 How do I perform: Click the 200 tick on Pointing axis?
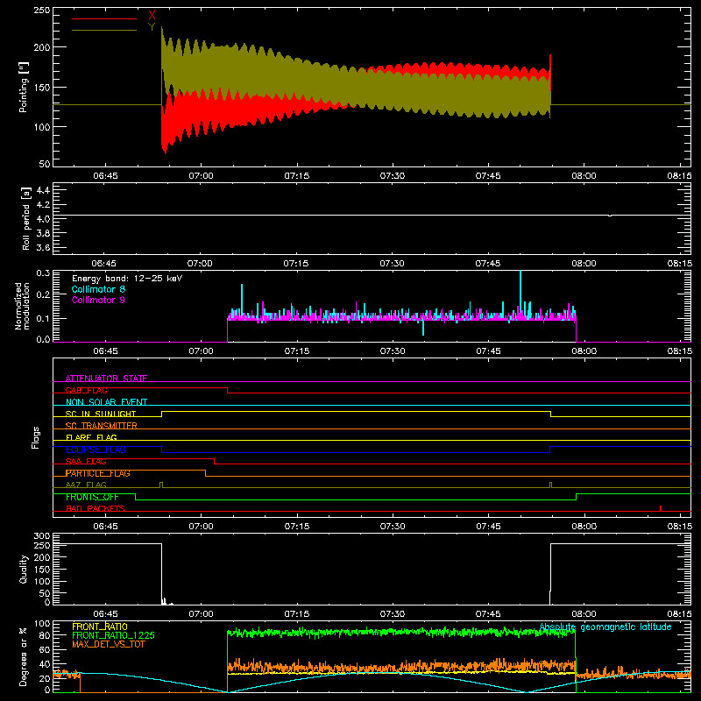click(42, 47)
